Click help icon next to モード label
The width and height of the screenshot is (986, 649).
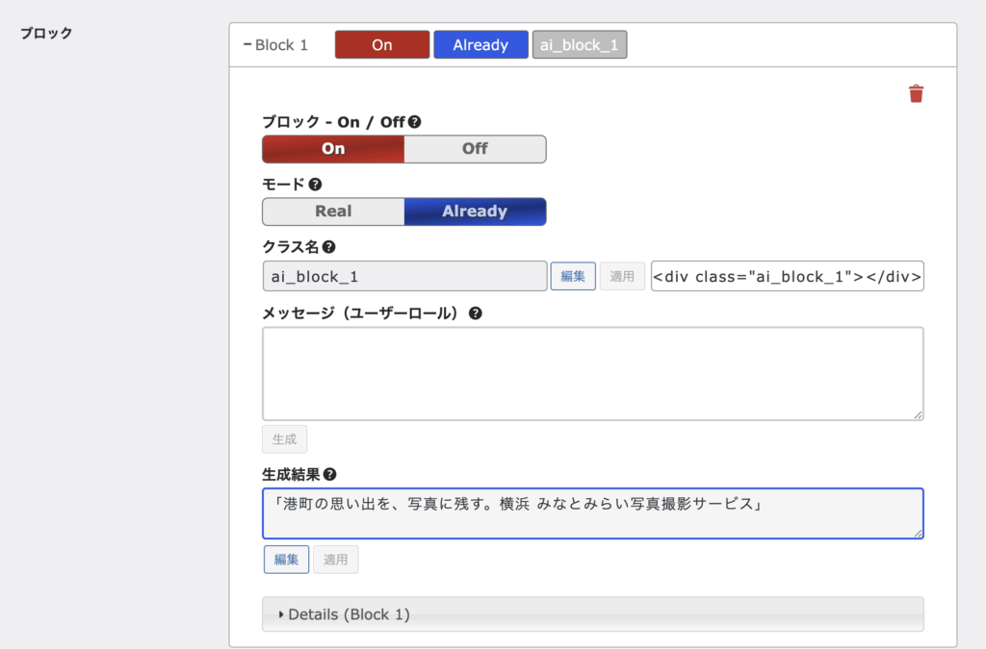314,185
